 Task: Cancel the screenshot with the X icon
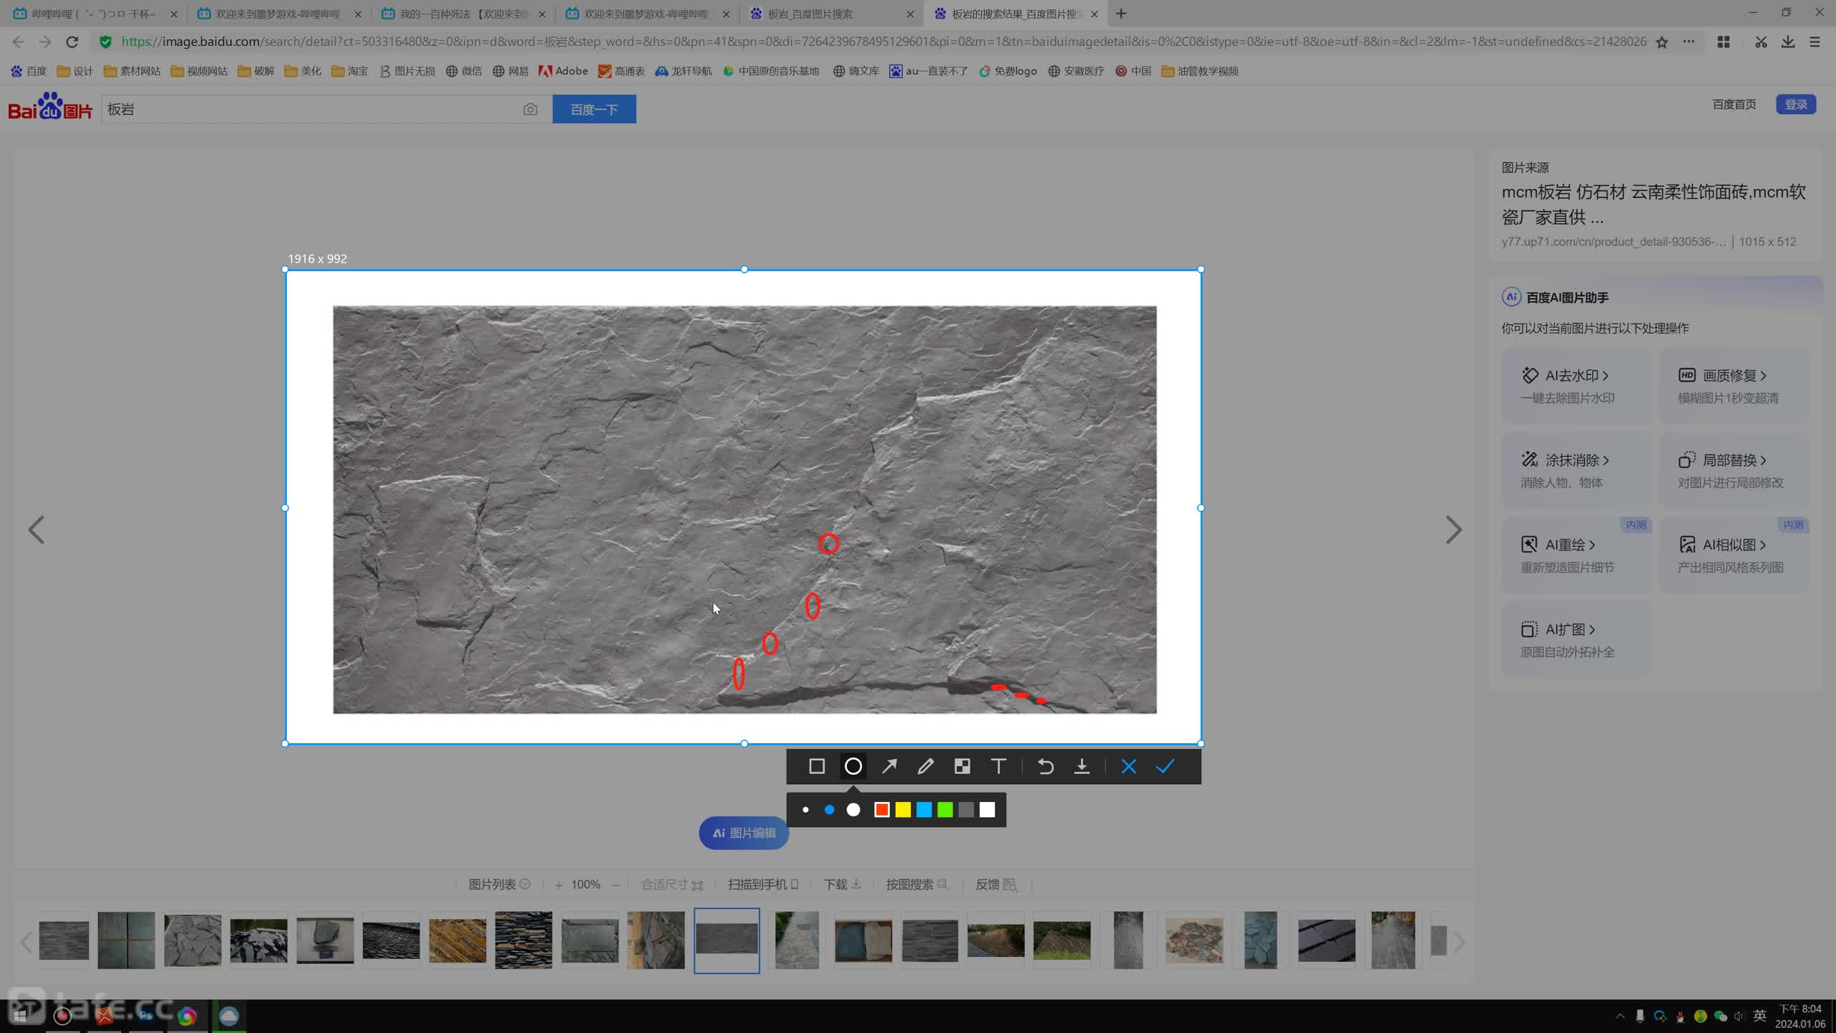[1128, 766]
